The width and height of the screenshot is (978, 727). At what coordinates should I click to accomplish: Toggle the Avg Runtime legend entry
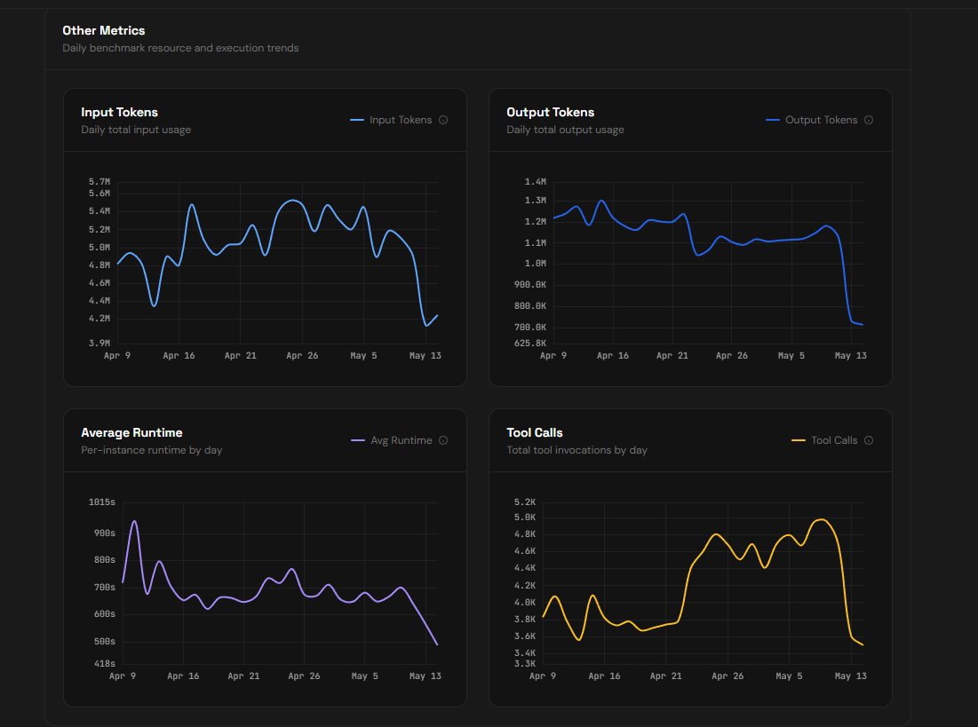point(392,440)
